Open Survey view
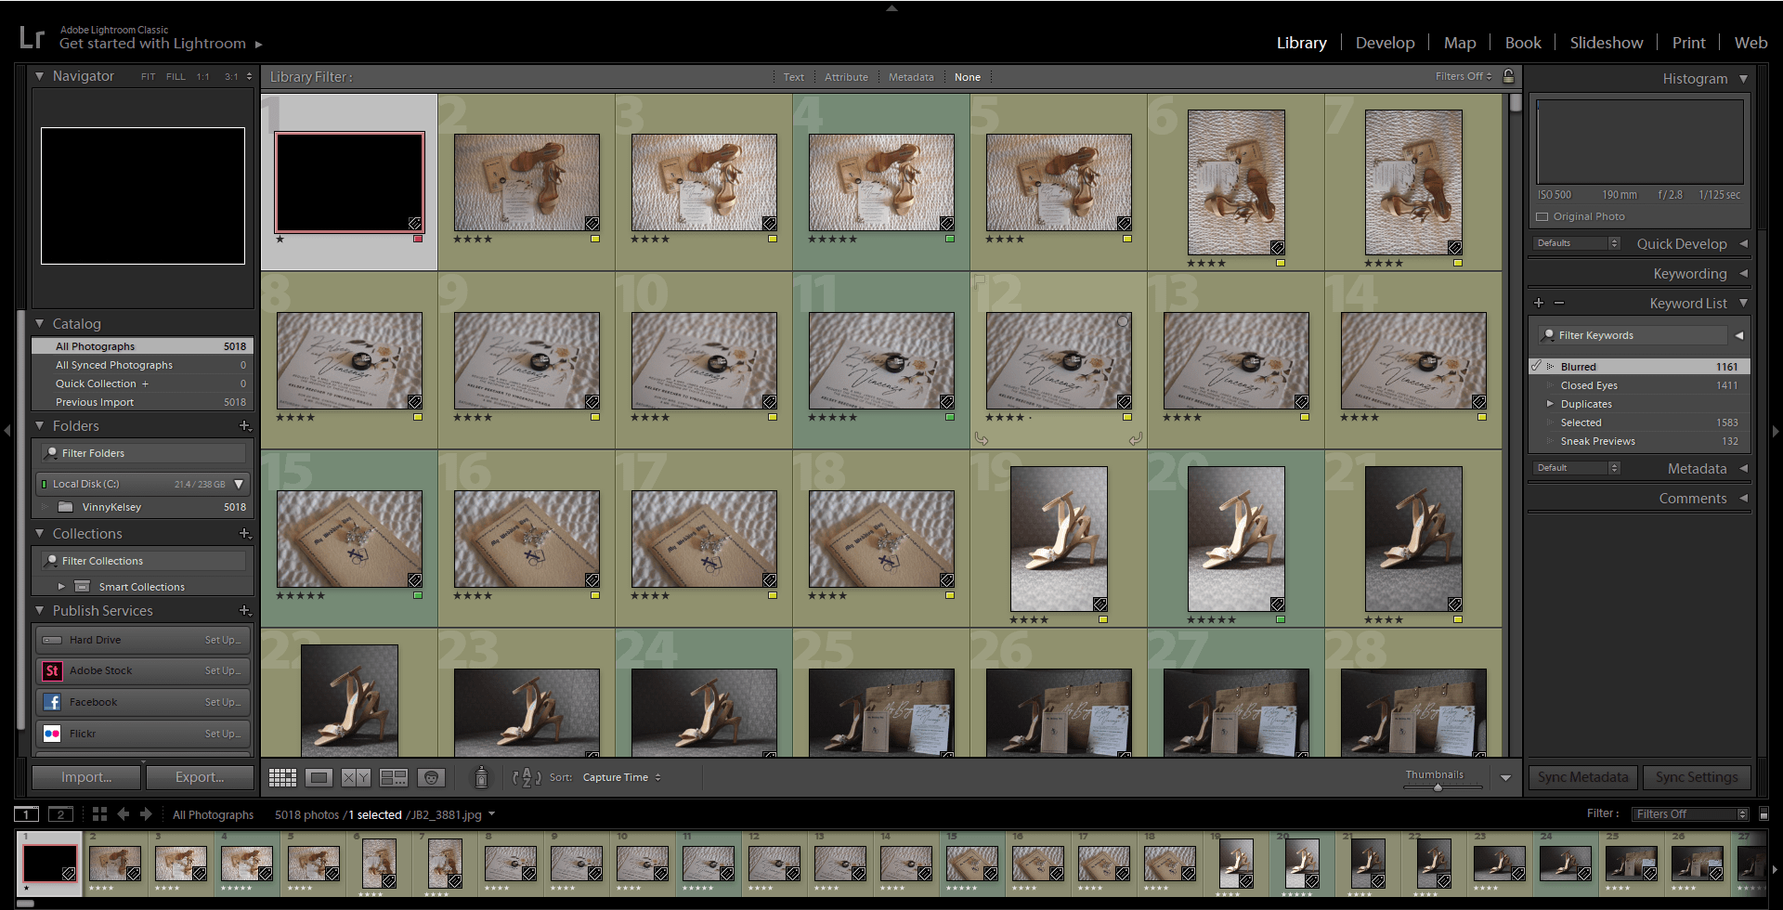The image size is (1783, 910). [x=394, y=777]
